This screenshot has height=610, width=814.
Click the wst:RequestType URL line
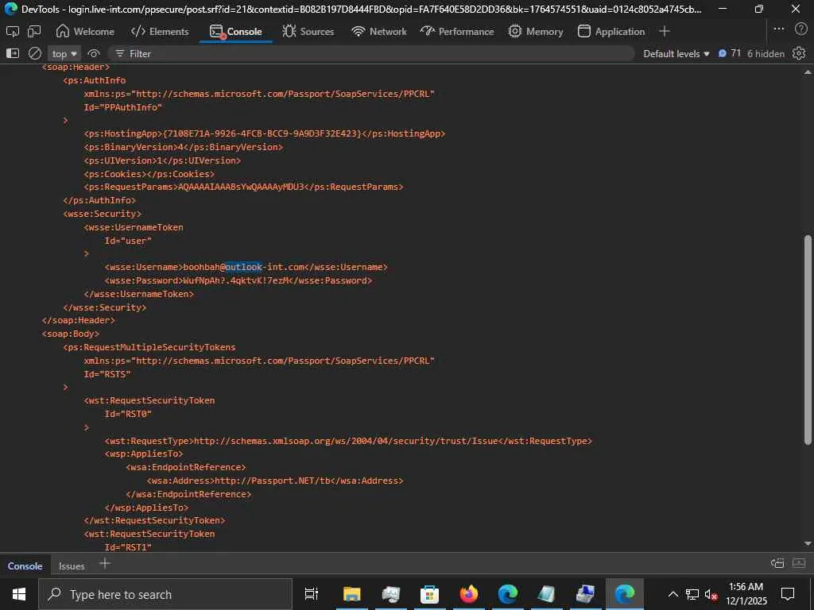pos(348,441)
